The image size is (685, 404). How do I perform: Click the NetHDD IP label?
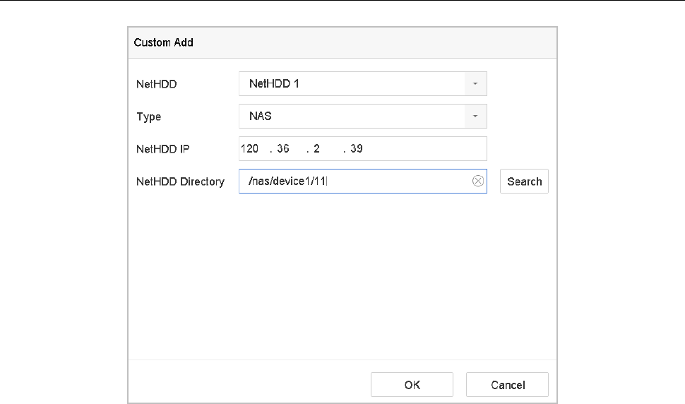point(163,149)
